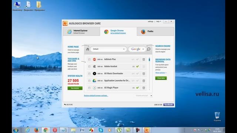237x133 pixels.
Task: Click RESTORE at bottom left
Action: [x=68, y=105]
